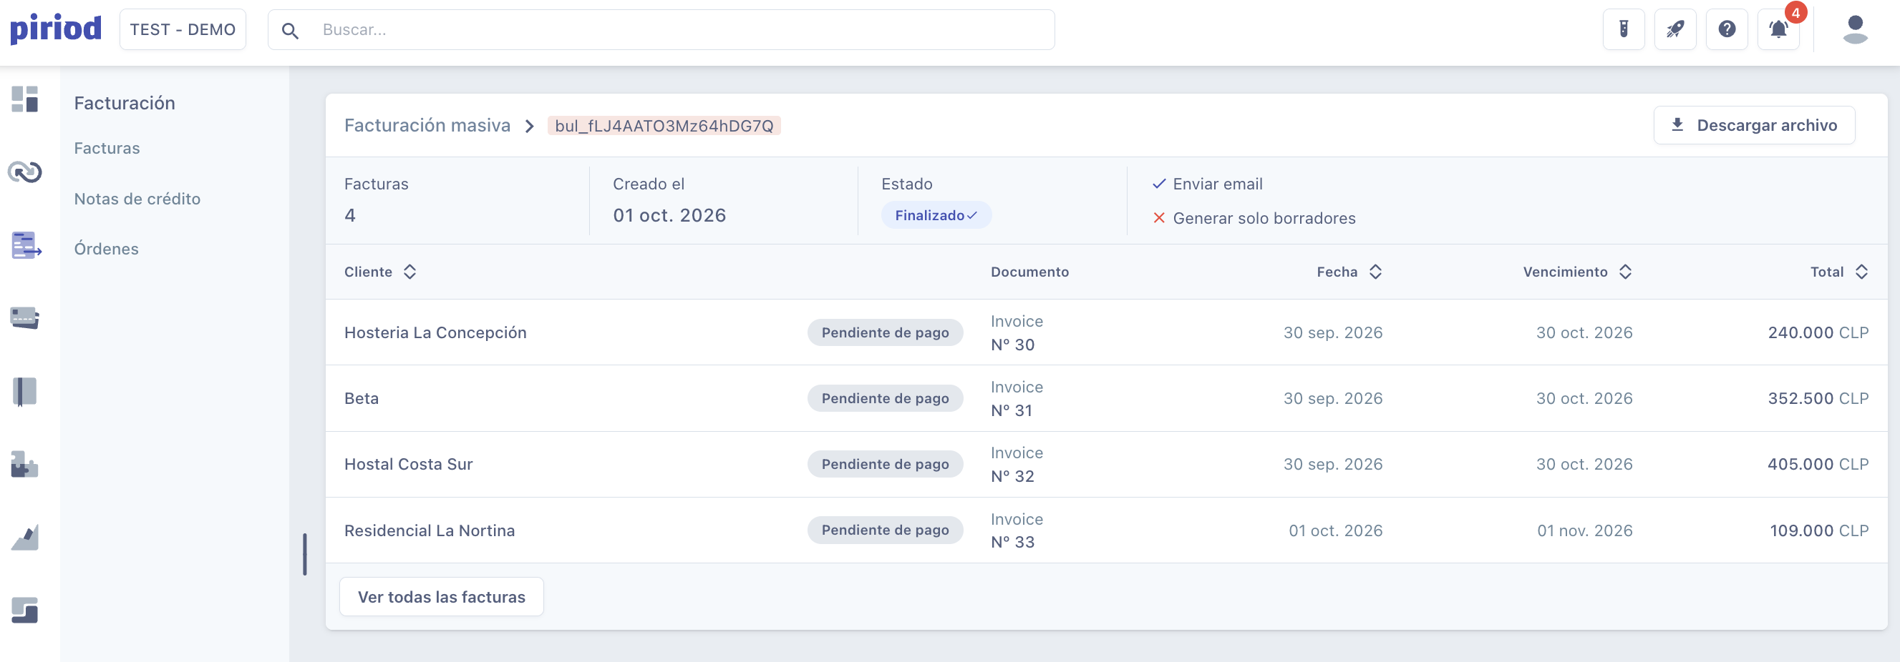Click Ver todas las facturas button
The image size is (1900, 662).
click(x=441, y=596)
